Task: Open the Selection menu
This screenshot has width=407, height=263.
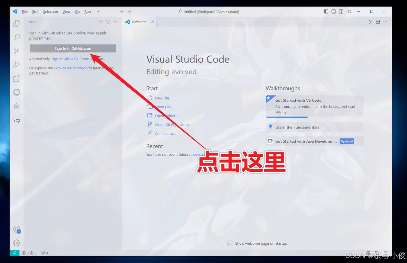Action: (51, 12)
